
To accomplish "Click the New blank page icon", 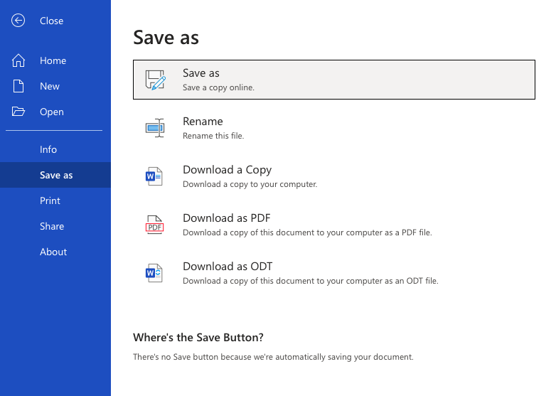I will (x=18, y=86).
